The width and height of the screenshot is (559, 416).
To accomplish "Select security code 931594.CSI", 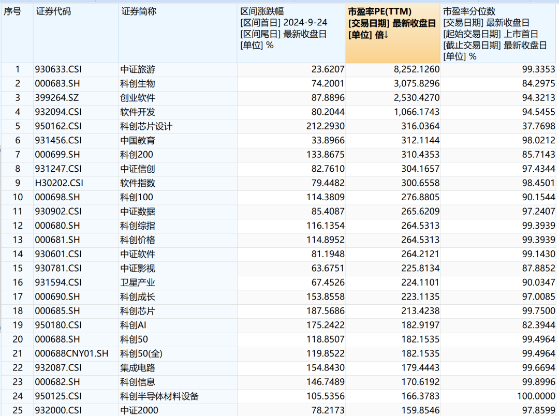I will pyautogui.click(x=58, y=283).
